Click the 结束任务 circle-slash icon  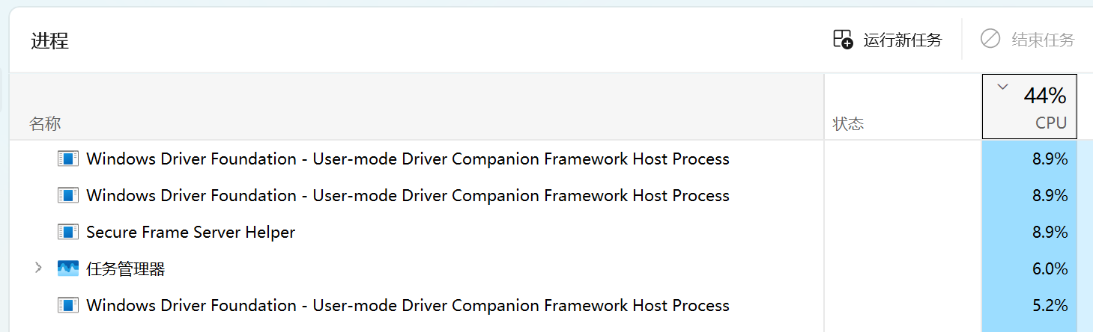click(990, 40)
